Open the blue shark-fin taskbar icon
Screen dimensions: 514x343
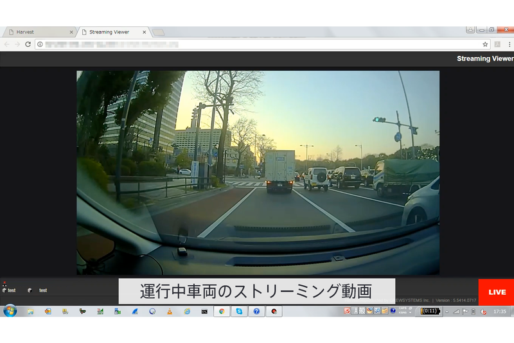click(135, 312)
